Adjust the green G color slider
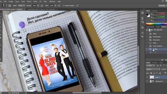Viewport: 167px width, 94px height. click(x=159, y=17)
